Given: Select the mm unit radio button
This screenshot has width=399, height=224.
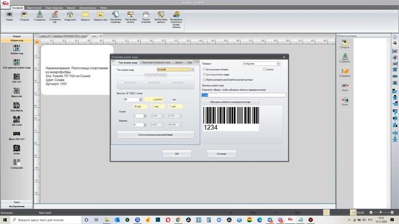Looking at the screenshot, I should pos(153,106).
